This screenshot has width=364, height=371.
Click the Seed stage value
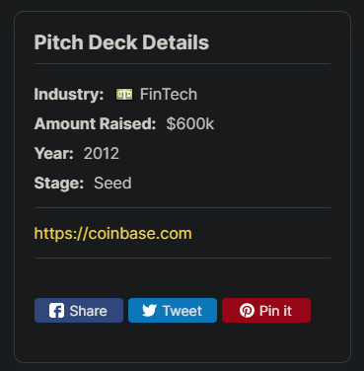pyautogui.click(x=112, y=184)
